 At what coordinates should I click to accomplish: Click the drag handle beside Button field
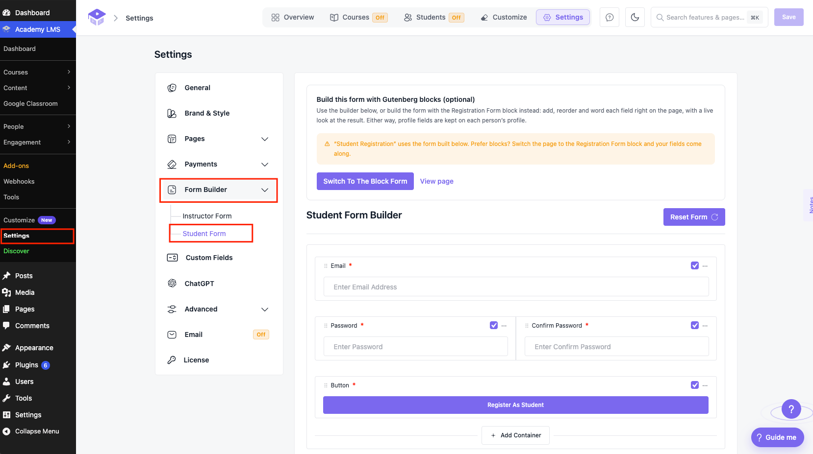(326, 385)
